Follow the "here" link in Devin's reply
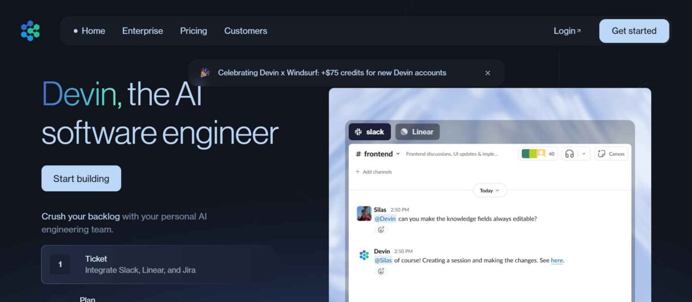This screenshot has height=302, width=692. click(556, 261)
